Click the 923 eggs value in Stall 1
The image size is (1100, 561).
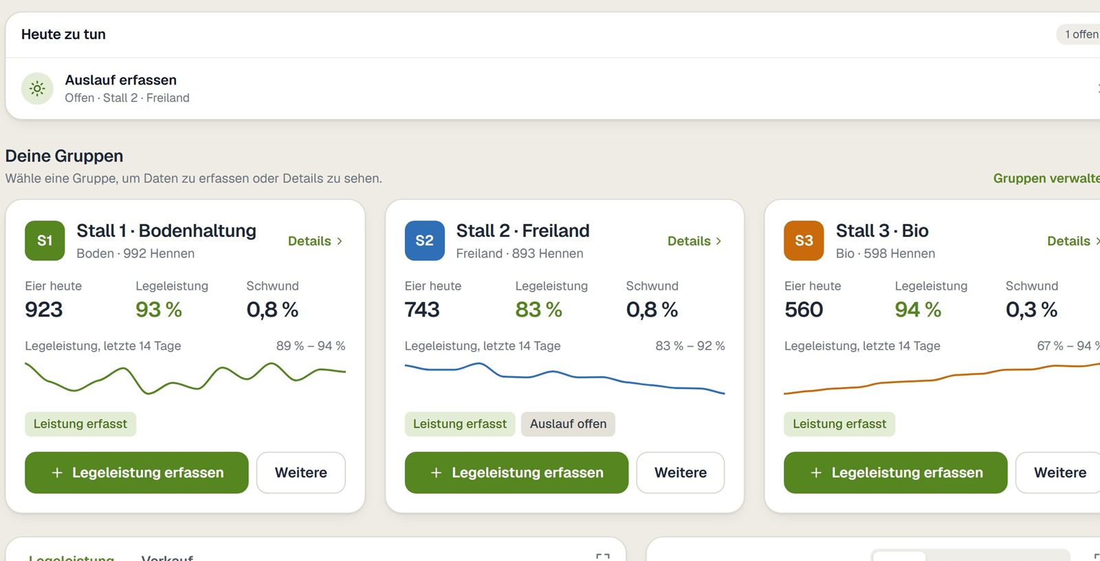44,310
